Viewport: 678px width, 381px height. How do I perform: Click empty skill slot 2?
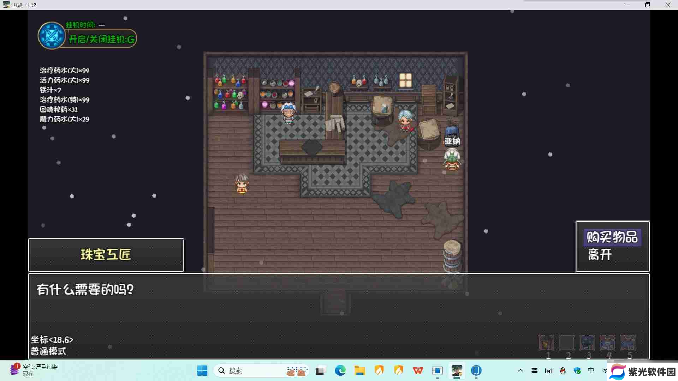point(566,343)
